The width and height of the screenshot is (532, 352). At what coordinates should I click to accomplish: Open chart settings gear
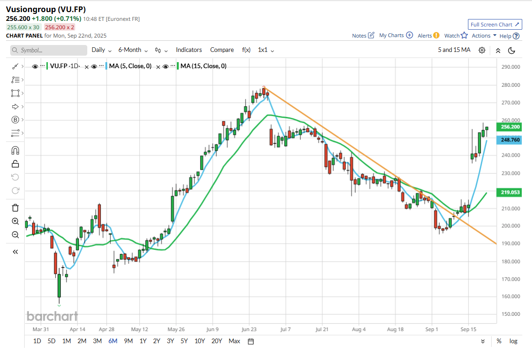481,50
